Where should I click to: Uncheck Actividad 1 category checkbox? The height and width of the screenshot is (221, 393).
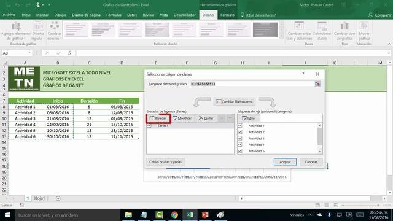(x=240, y=125)
